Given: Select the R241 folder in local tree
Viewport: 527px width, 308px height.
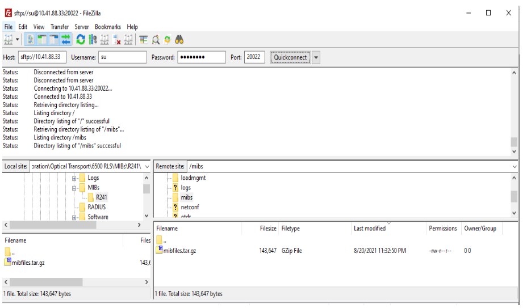Looking at the screenshot, I should pos(101,197).
